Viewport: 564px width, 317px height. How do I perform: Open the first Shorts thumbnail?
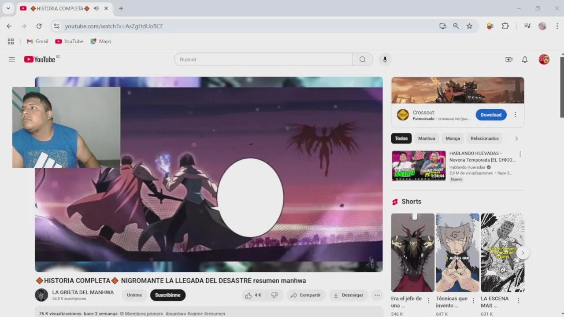[412, 252]
